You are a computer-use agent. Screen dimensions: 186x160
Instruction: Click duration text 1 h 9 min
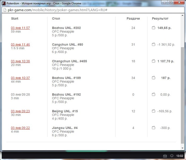[18, 48]
